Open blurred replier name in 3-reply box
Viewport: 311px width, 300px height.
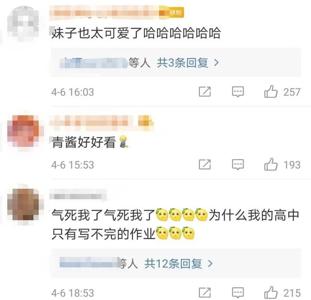tap(94, 63)
